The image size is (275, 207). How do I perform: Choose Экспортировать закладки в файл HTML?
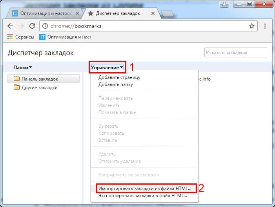143,196
